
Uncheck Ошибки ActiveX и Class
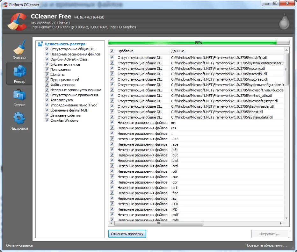click(47, 59)
